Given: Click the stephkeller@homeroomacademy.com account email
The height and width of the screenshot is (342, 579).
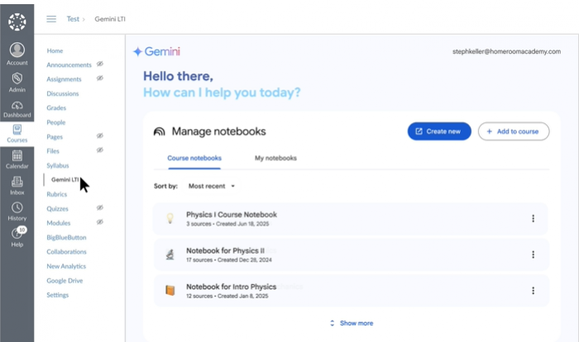Looking at the screenshot, I should click(x=506, y=52).
